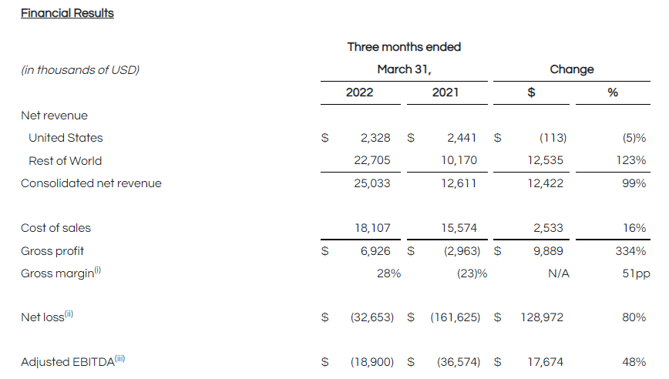The width and height of the screenshot is (669, 379).
Task: Click the 18,107 cost of sales value
Action: tap(375, 228)
